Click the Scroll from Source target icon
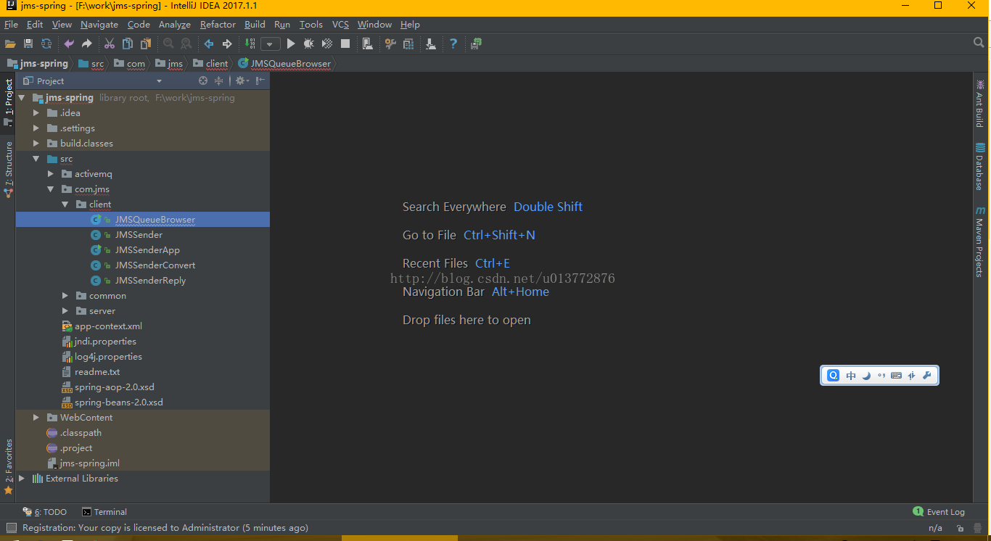The height and width of the screenshot is (541, 991). 204,80
